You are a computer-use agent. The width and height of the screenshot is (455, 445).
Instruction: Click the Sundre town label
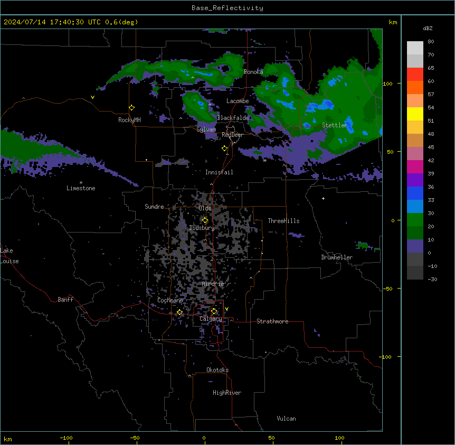pos(154,207)
